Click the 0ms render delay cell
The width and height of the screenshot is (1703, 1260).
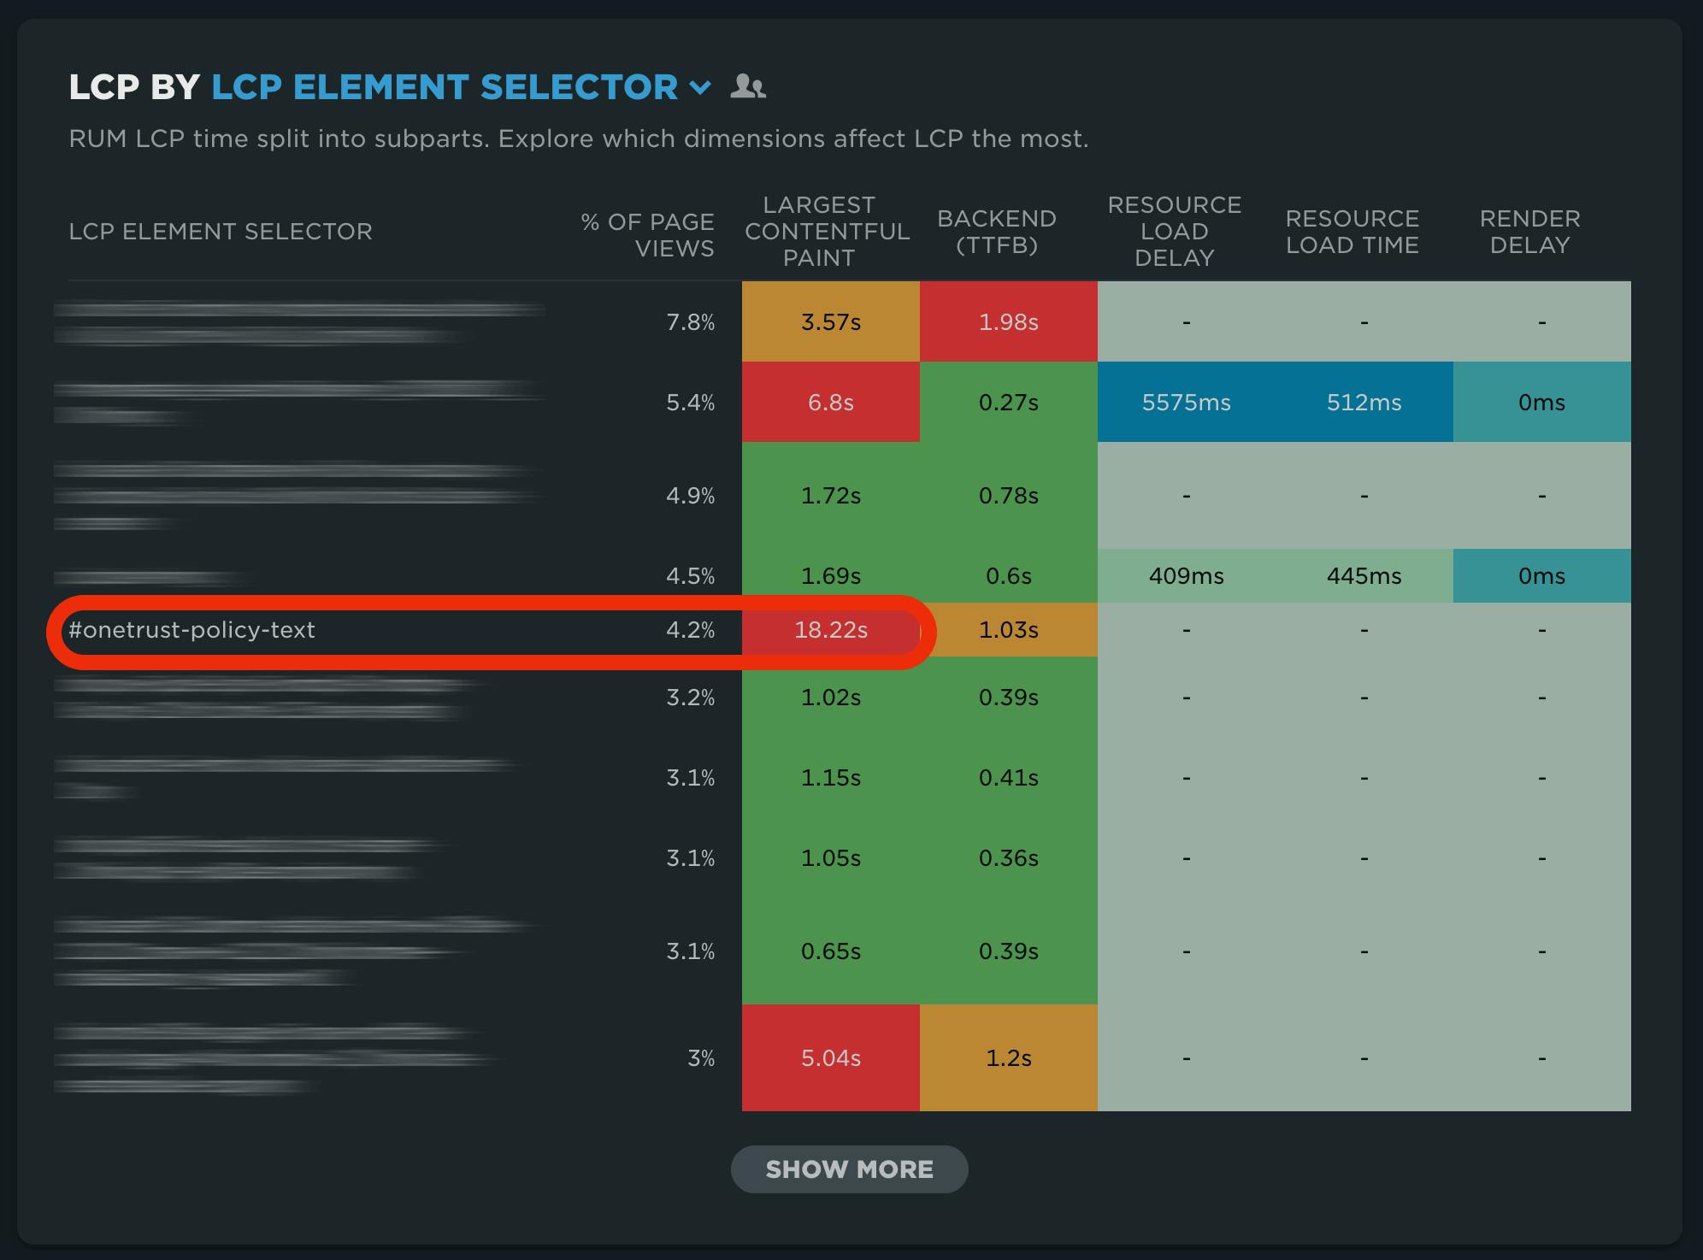(x=1541, y=402)
